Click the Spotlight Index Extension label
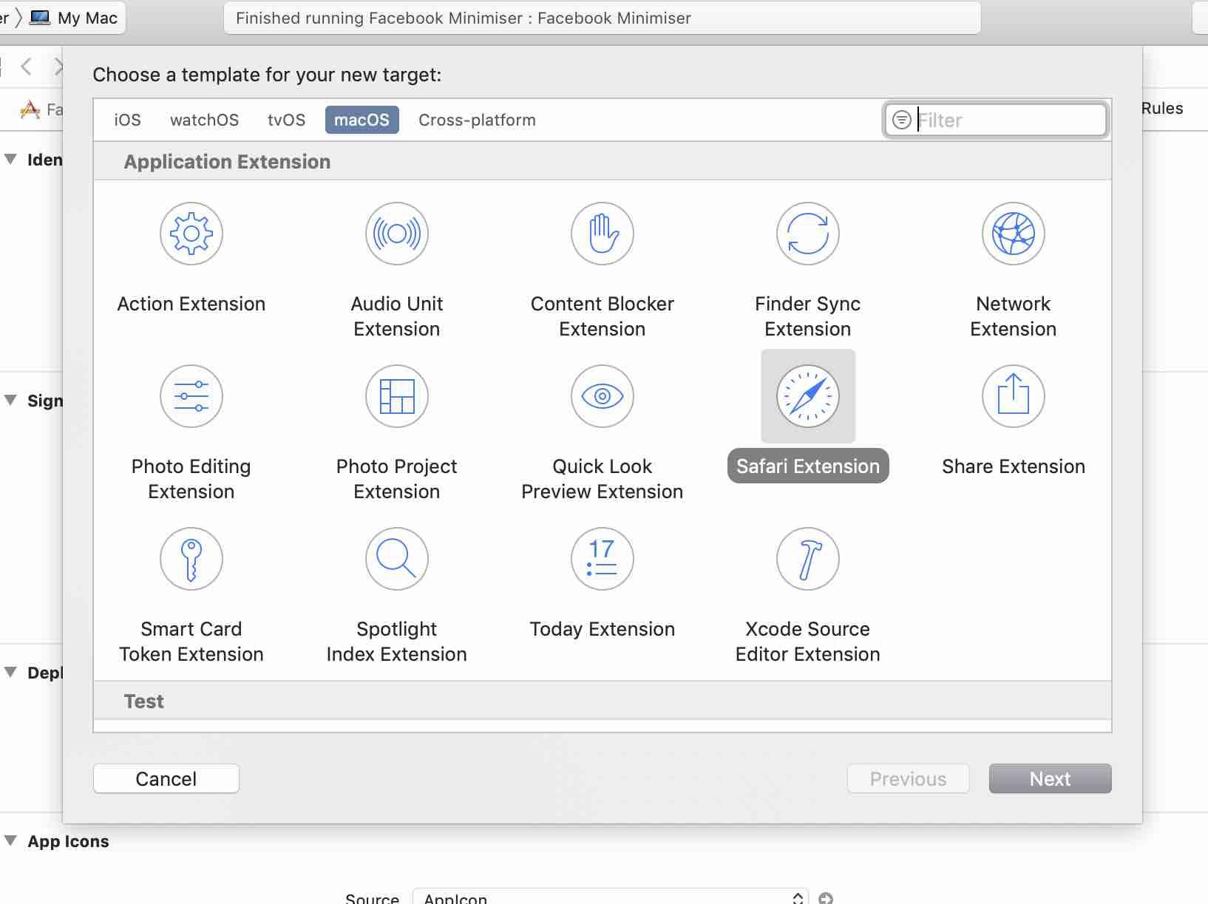The image size is (1208, 904). click(x=397, y=642)
